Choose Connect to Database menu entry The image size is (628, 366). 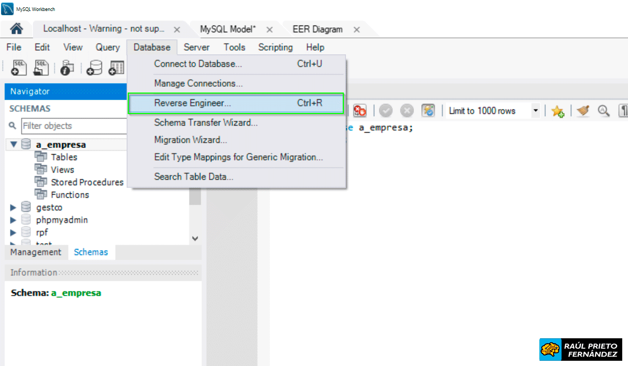click(x=237, y=64)
